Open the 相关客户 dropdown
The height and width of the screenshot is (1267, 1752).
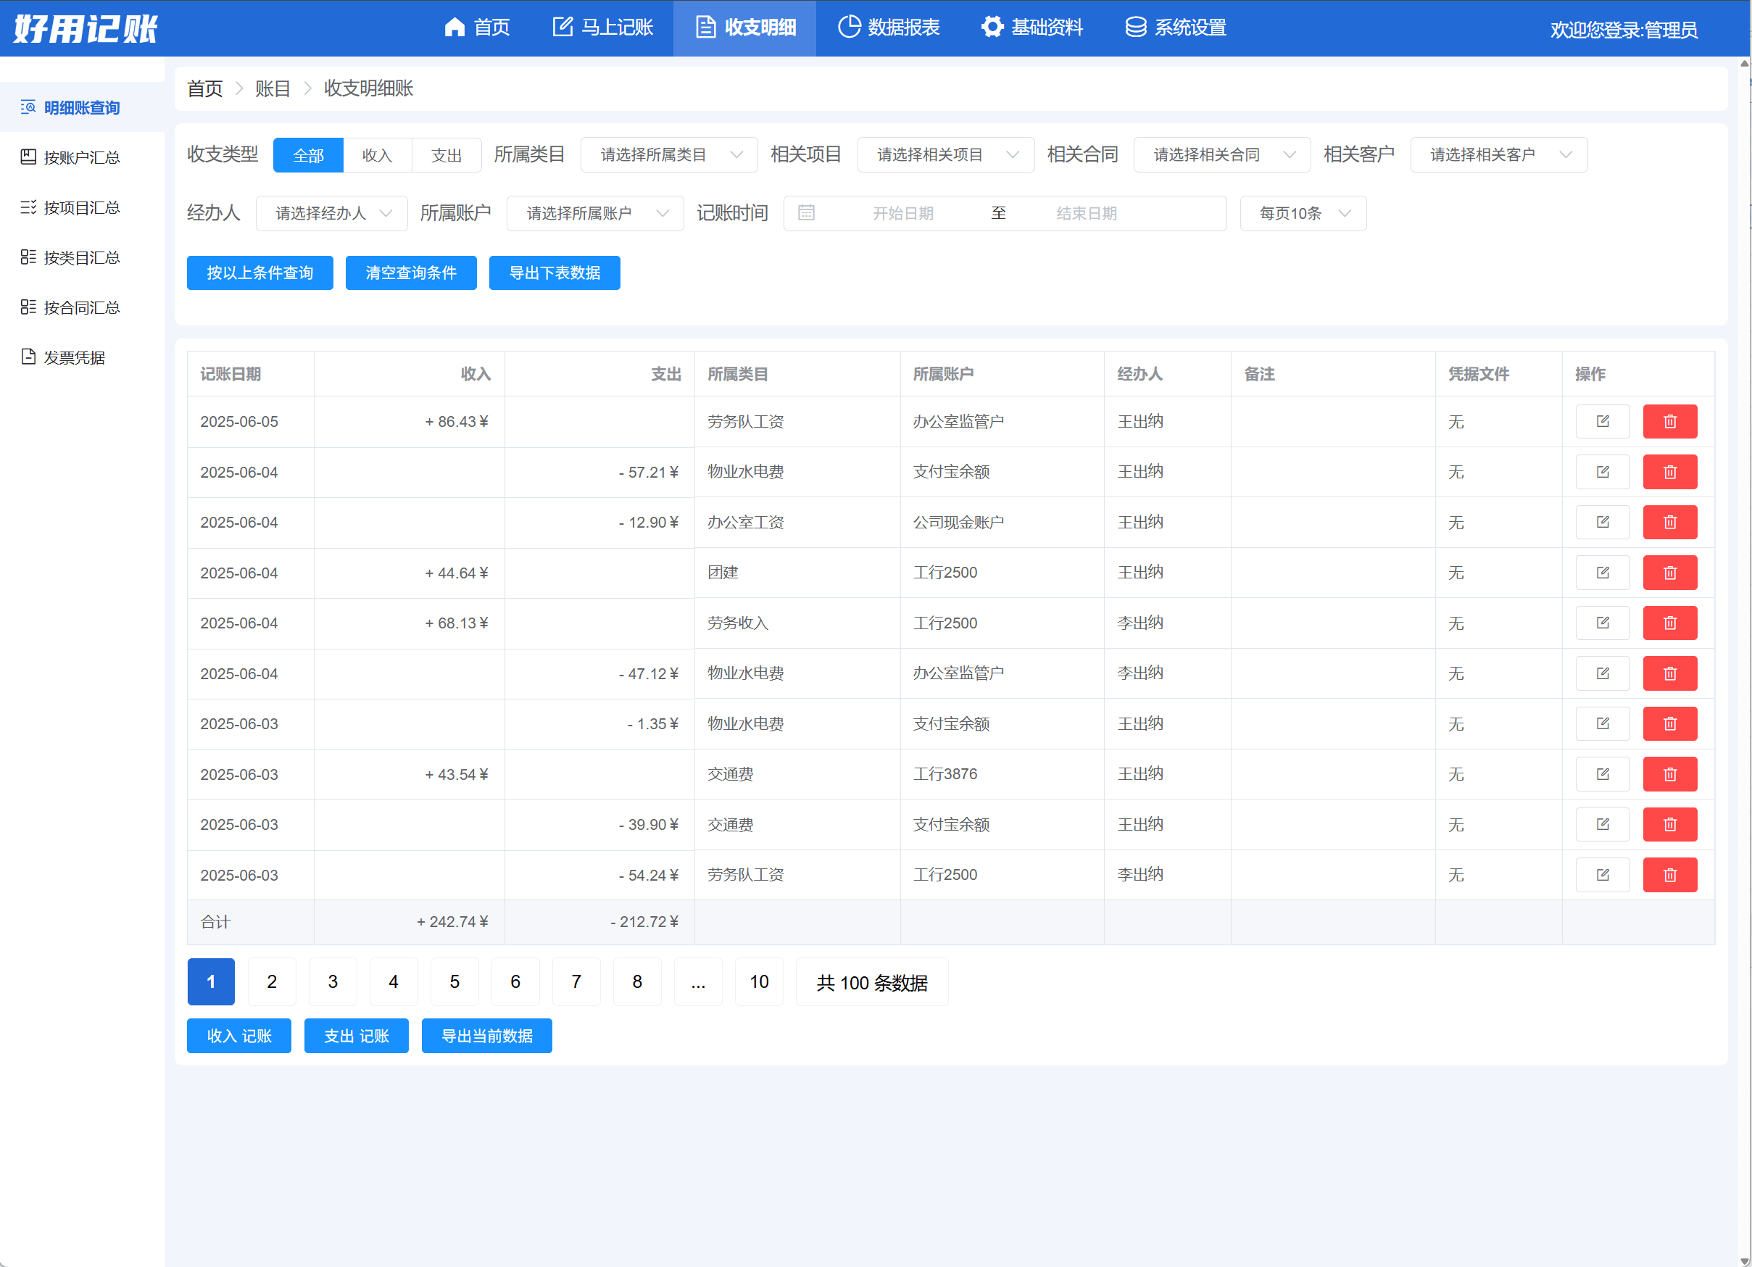(1498, 154)
